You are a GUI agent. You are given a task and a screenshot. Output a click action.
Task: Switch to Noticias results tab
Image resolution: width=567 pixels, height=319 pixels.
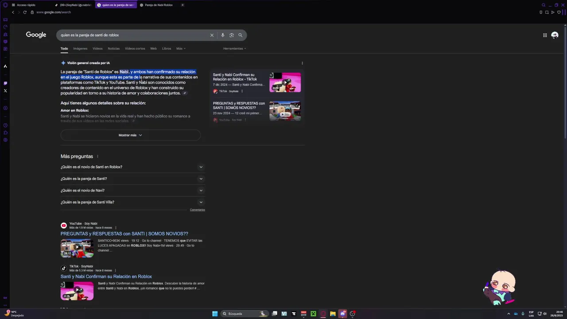[113, 48]
